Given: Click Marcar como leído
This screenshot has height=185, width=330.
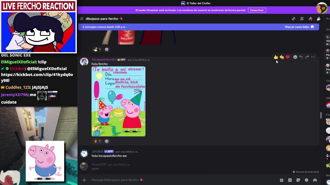Looking at the screenshot, I should [x=299, y=27].
